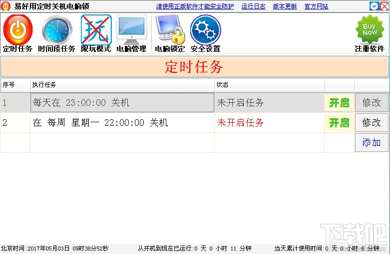Viewport: 390px width, 254px height.
Task: Open the 请使用正版软件才能安全防护 link
Action: coord(195,6)
